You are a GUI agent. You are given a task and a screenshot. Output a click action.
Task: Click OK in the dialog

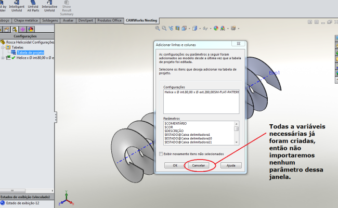175,165
